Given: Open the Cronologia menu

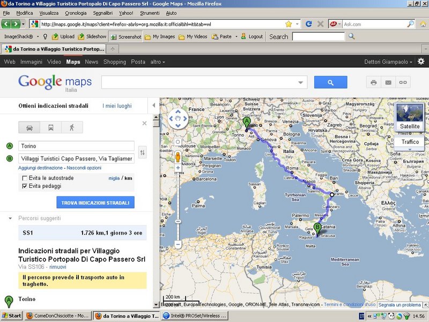Looking at the screenshot, I should pyautogui.click(x=76, y=13).
